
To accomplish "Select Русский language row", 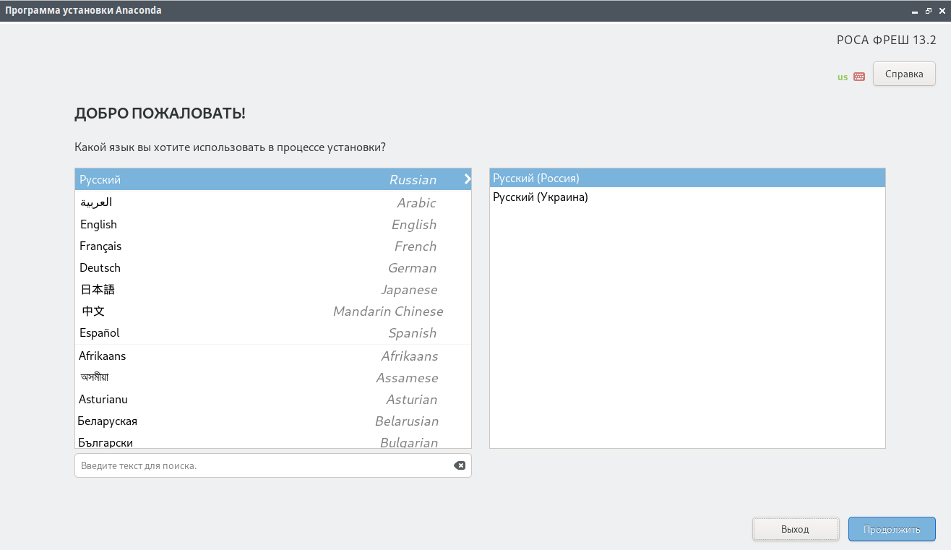I will point(273,179).
